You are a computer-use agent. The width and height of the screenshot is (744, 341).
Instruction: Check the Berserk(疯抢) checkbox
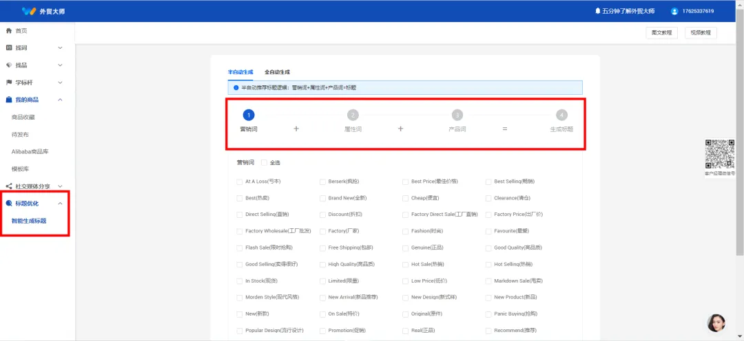coord(322,181)
